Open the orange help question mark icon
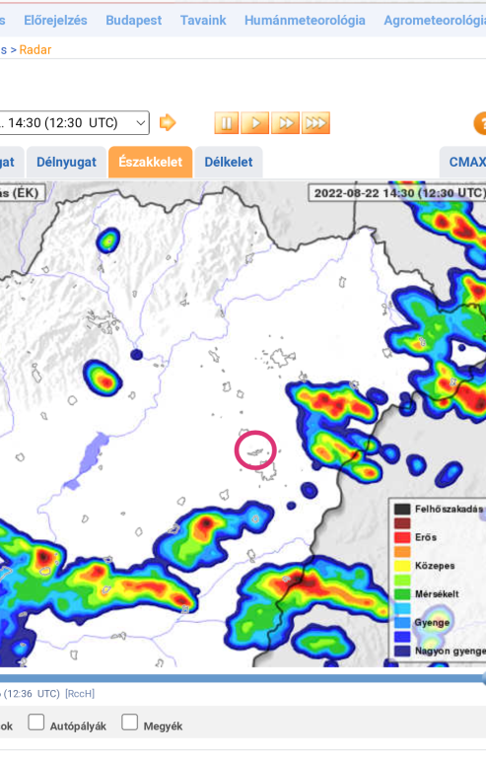The width and height of the screenshot is (486, 757). pos(480,123)
